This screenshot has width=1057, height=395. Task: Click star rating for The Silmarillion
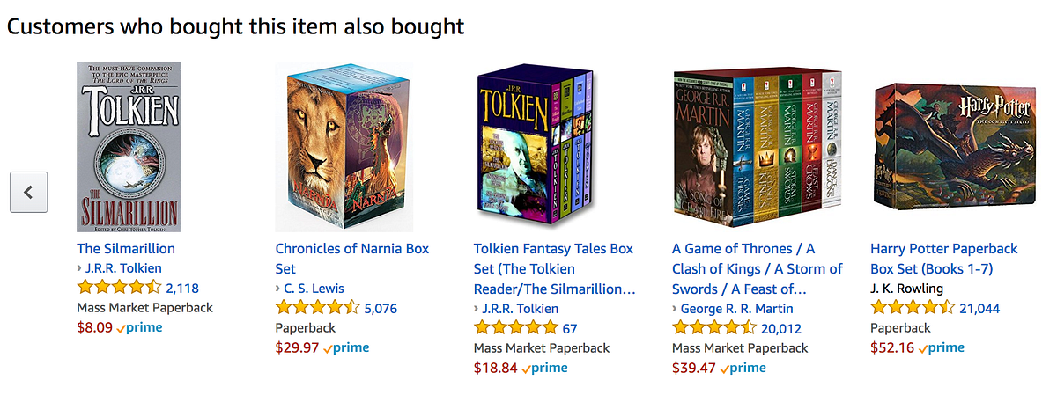(x=119, y=287)
